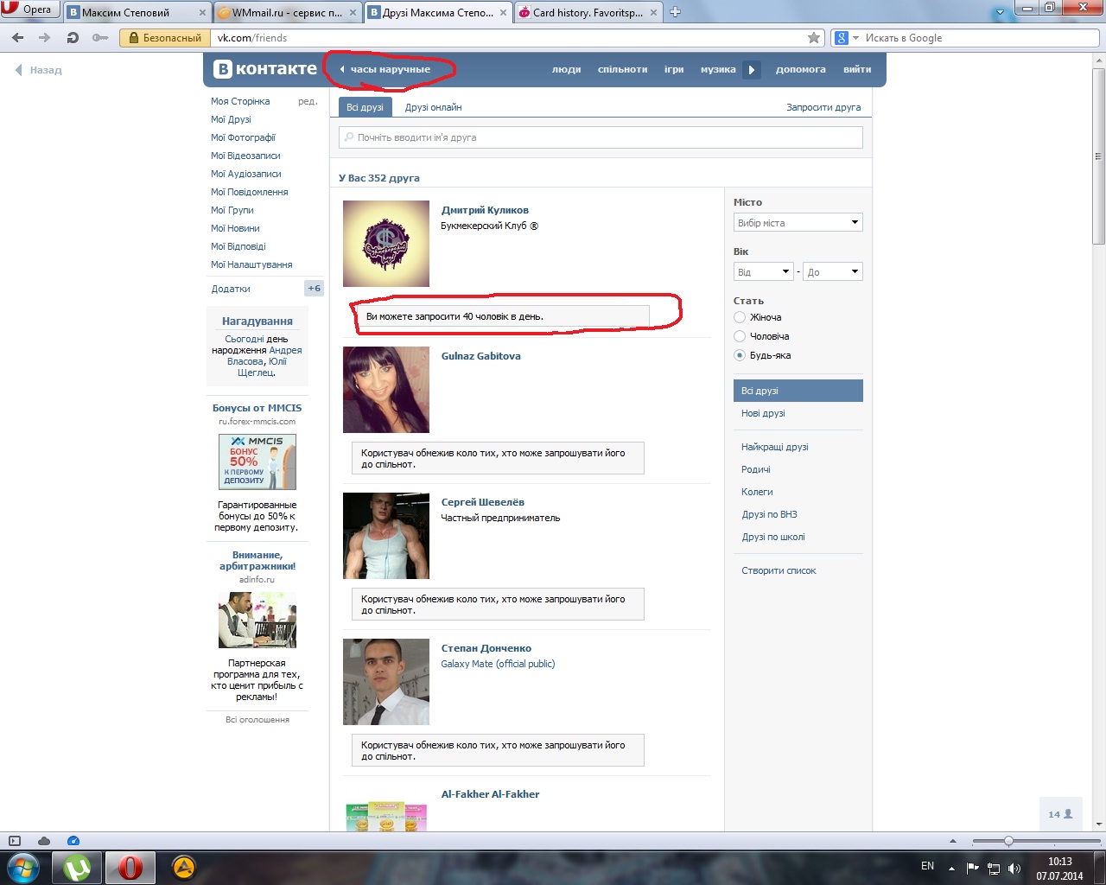This screenshot has height=885, width=1106.
Task: Open спільноти in the top menu
Action: tap(622, 70)
